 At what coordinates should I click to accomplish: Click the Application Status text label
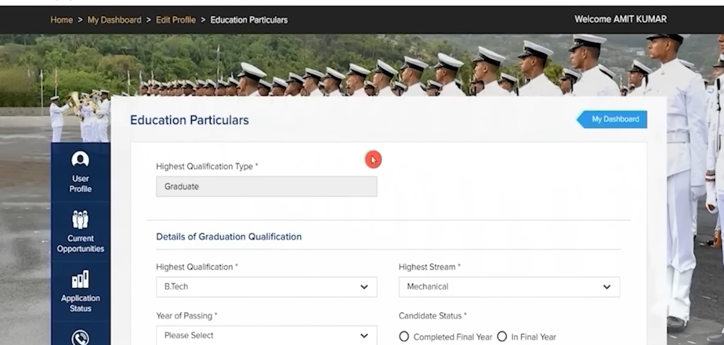(80, 303)
